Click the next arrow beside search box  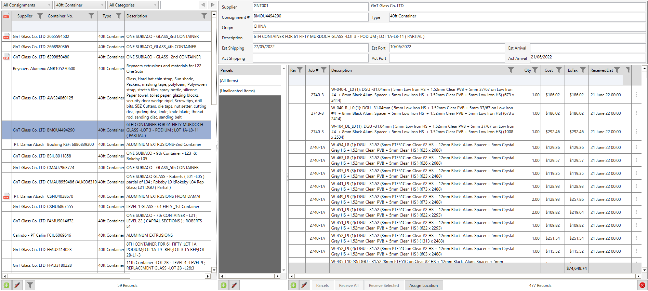(213, 5)
